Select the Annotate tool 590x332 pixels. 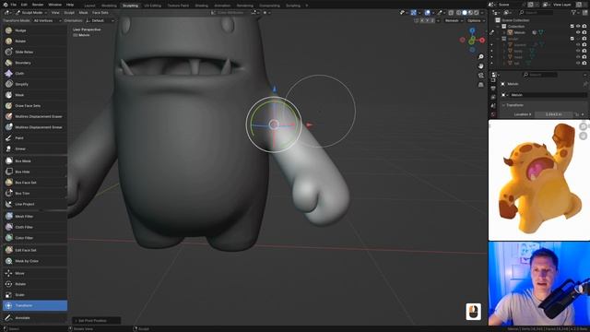click(35, 317)
